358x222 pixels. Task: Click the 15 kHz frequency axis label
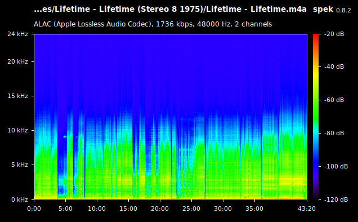coord(17,96)
